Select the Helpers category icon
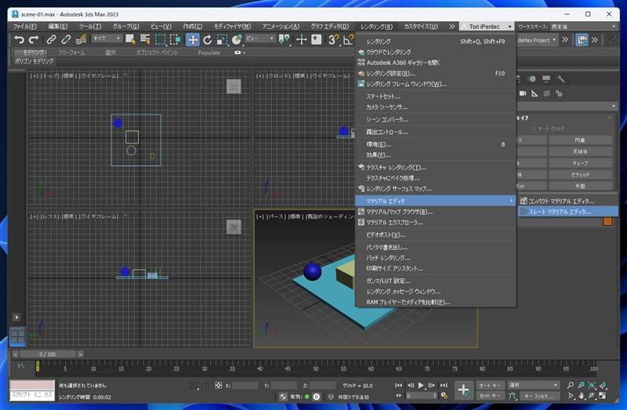The image size is (627, 410). 535,93
